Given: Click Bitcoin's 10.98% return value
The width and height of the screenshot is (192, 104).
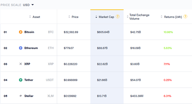Looking at the screenshot, I should point(168,32).
